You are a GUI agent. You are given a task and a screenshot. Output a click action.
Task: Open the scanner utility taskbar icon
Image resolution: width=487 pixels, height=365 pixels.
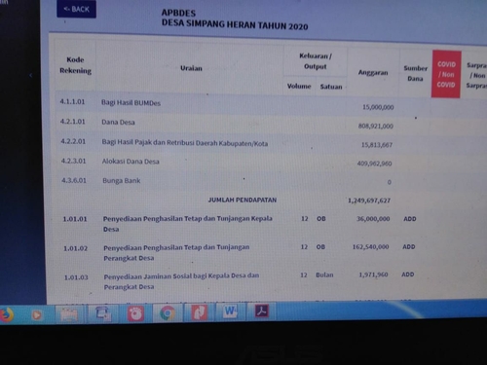click(x=103, y=313)
